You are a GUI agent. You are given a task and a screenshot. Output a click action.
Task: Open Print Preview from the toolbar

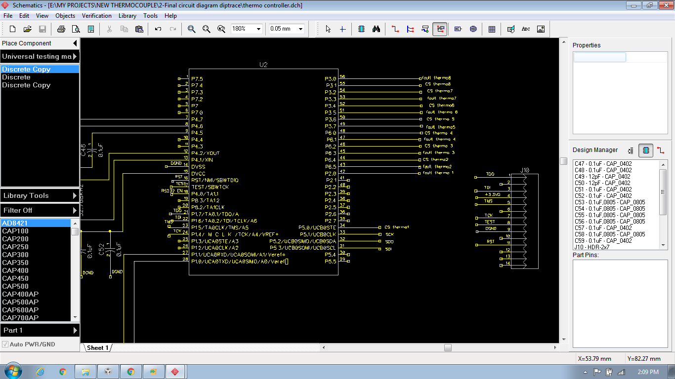point(76,29)
